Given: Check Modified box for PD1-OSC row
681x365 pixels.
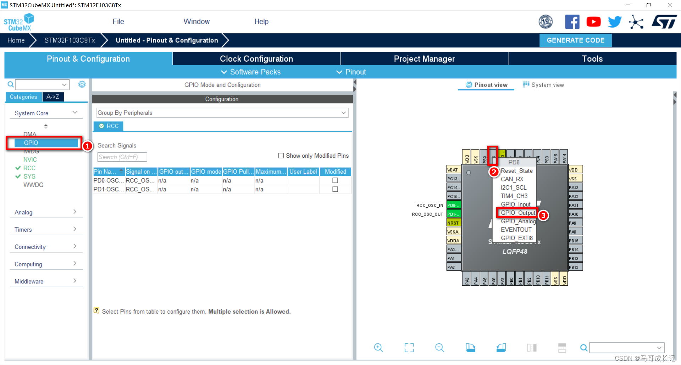Looking at the screenshot, I should point(335,189).
